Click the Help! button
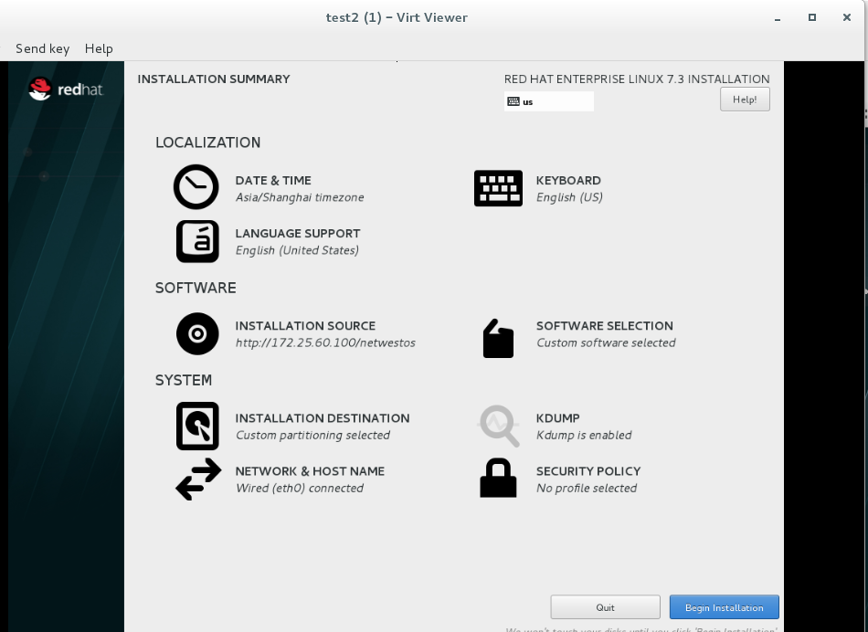This screenshot has height=632, width=868. (x=745, y=100)
